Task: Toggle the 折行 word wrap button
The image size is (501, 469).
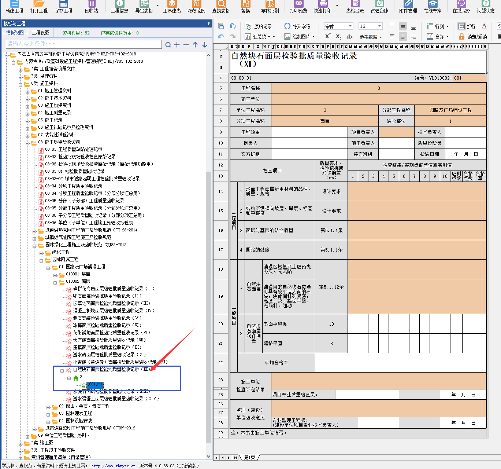Action: click(467, 26)
